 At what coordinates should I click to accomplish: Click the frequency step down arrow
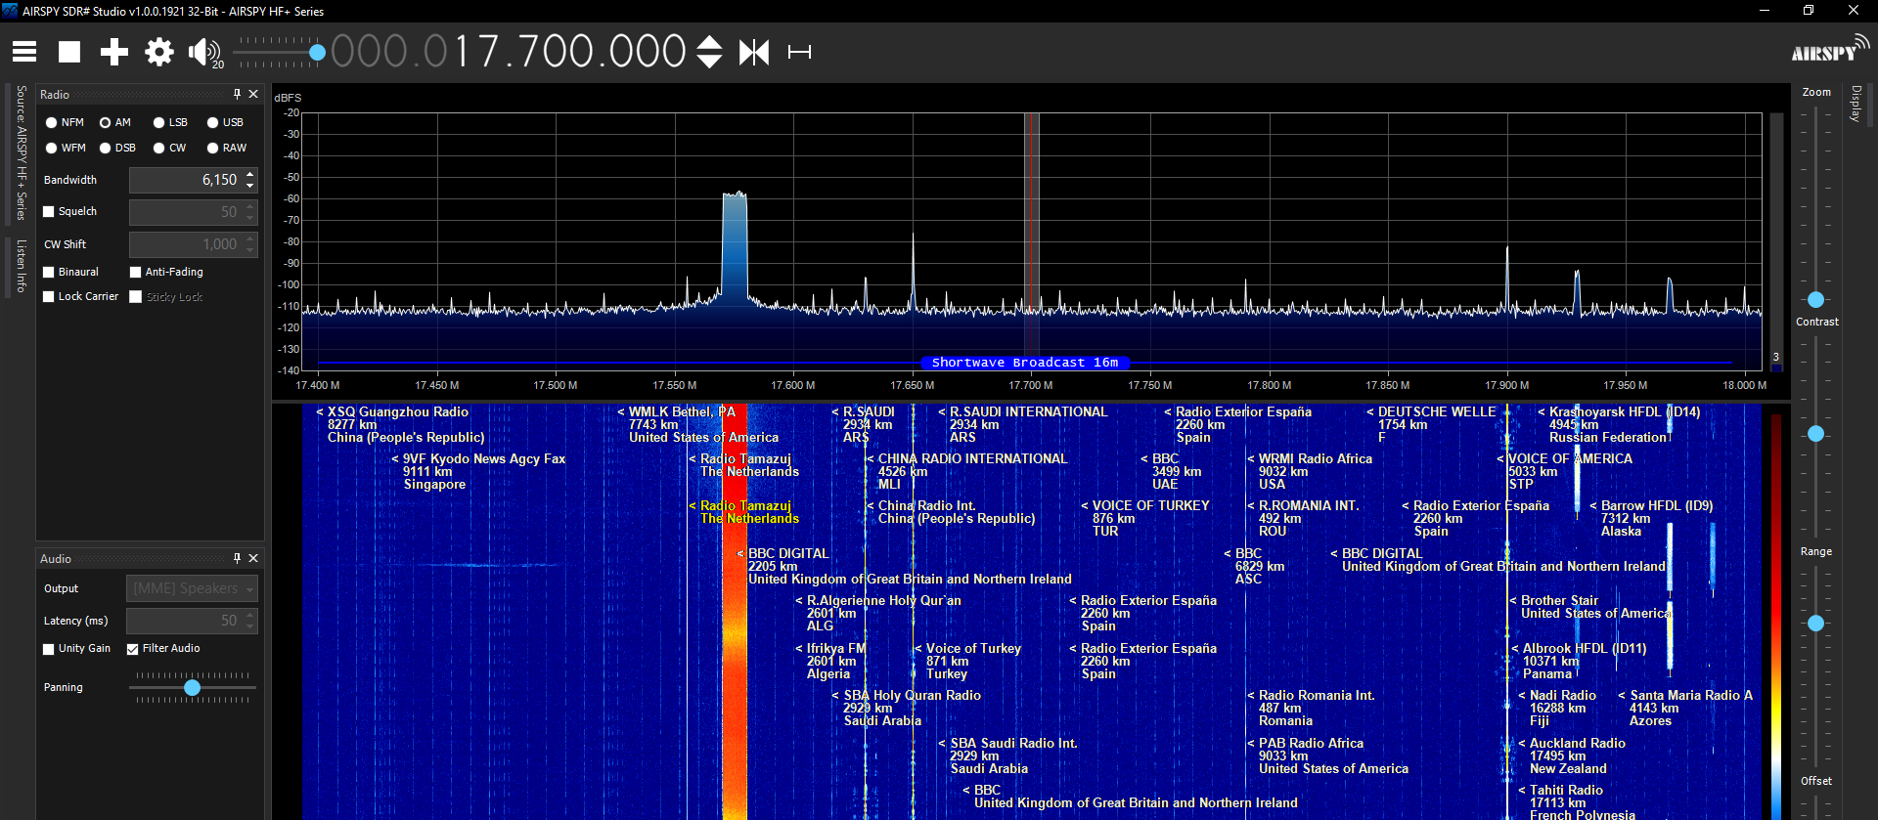(x=709, y=61)
